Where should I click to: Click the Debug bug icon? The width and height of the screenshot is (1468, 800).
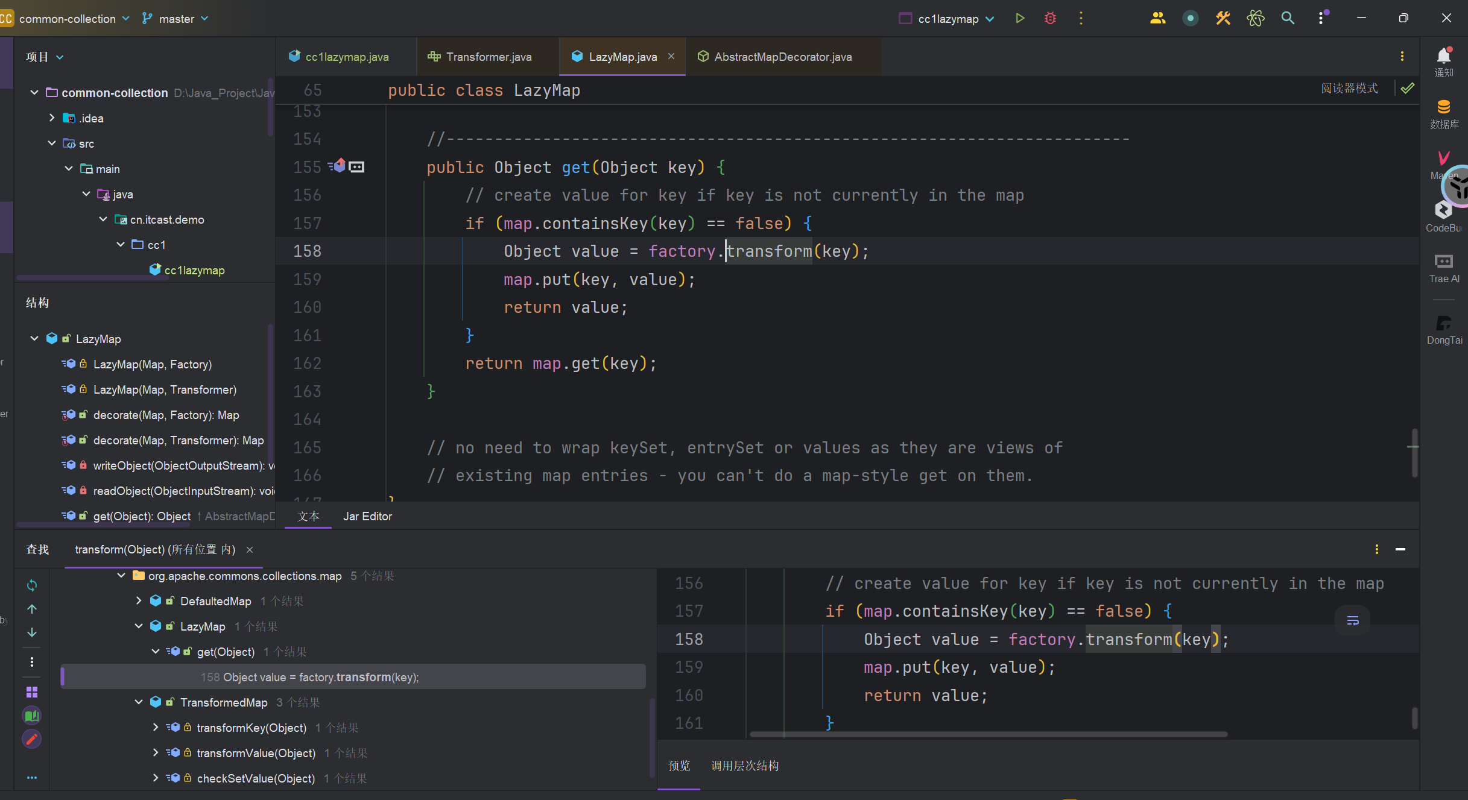(1050, 19)
